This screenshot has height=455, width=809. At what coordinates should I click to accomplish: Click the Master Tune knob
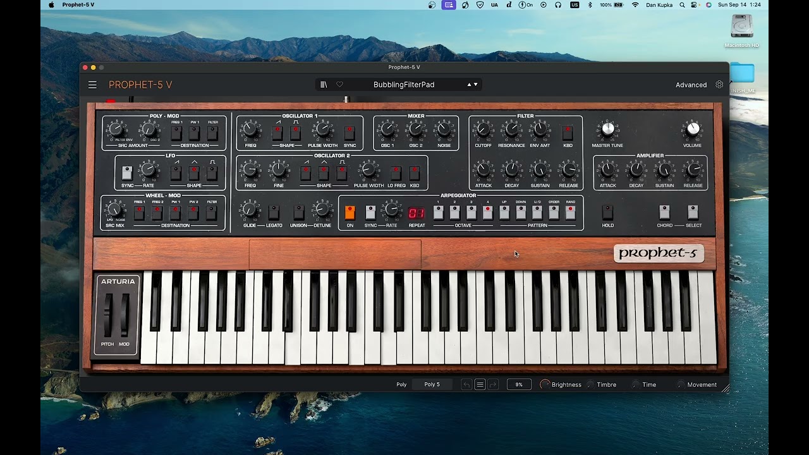coord(607,129)
